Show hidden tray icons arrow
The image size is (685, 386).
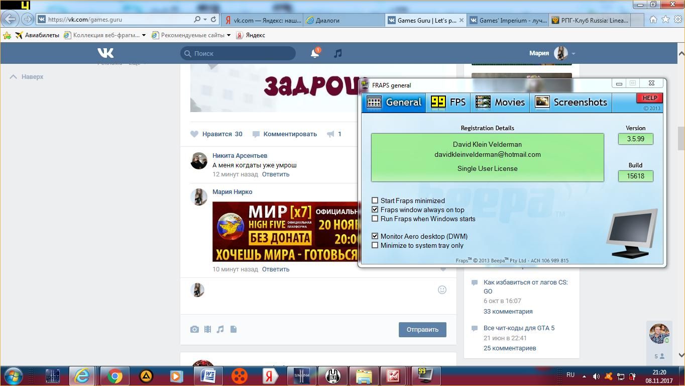[x=584, y=376]
